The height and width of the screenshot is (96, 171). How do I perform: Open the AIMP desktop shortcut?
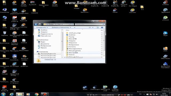14,3
